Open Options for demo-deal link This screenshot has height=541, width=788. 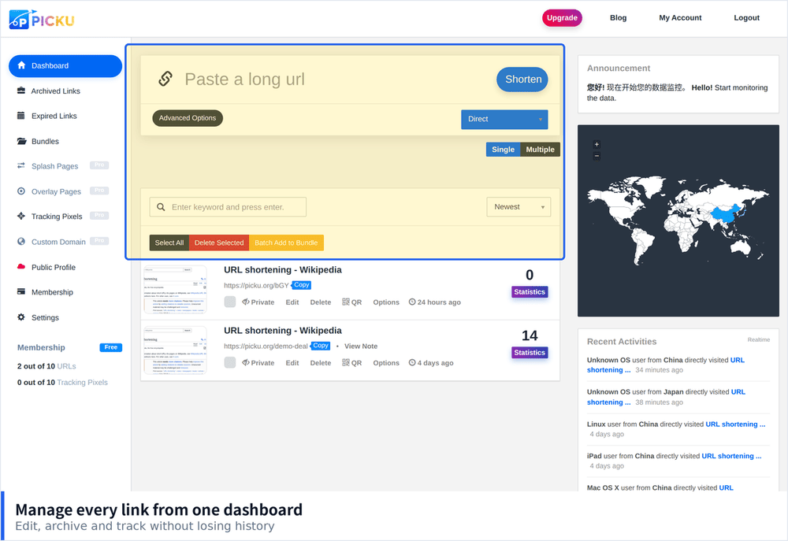pyautogui.click(x=386, y=363)
